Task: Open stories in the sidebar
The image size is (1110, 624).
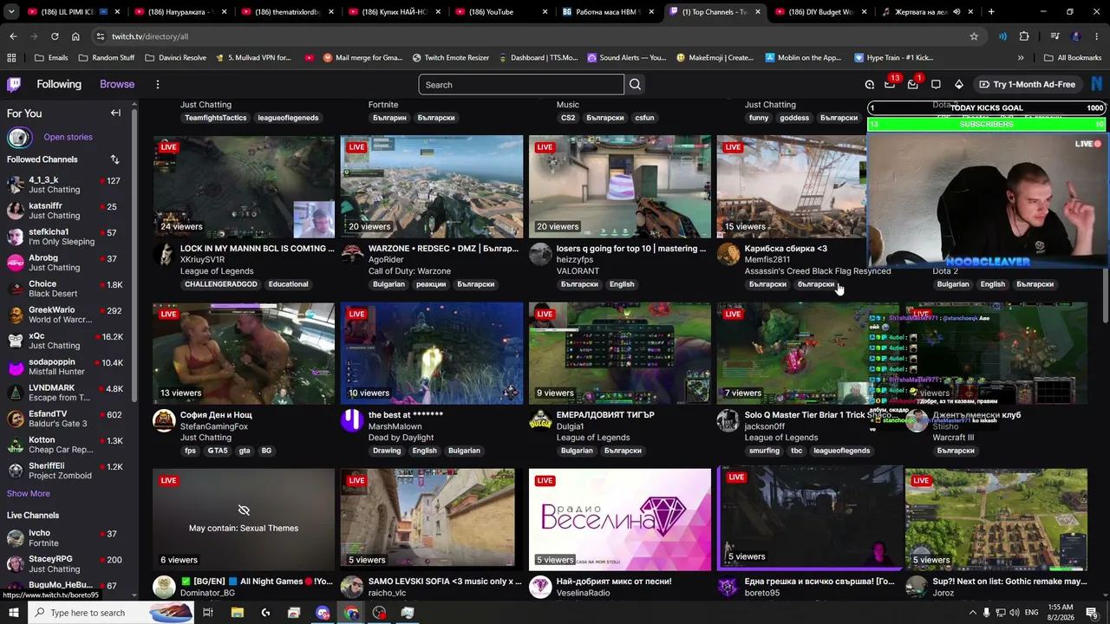Action: [x=68, y=137]
